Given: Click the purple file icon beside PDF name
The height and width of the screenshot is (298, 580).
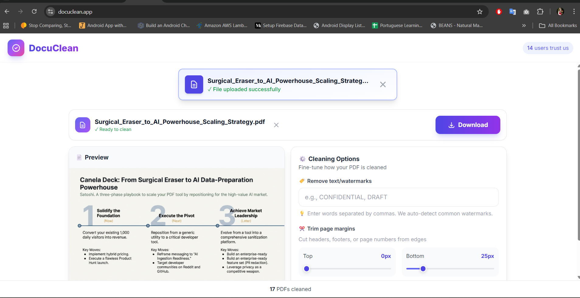Looking at the screenshot, I should coord(83,125).
